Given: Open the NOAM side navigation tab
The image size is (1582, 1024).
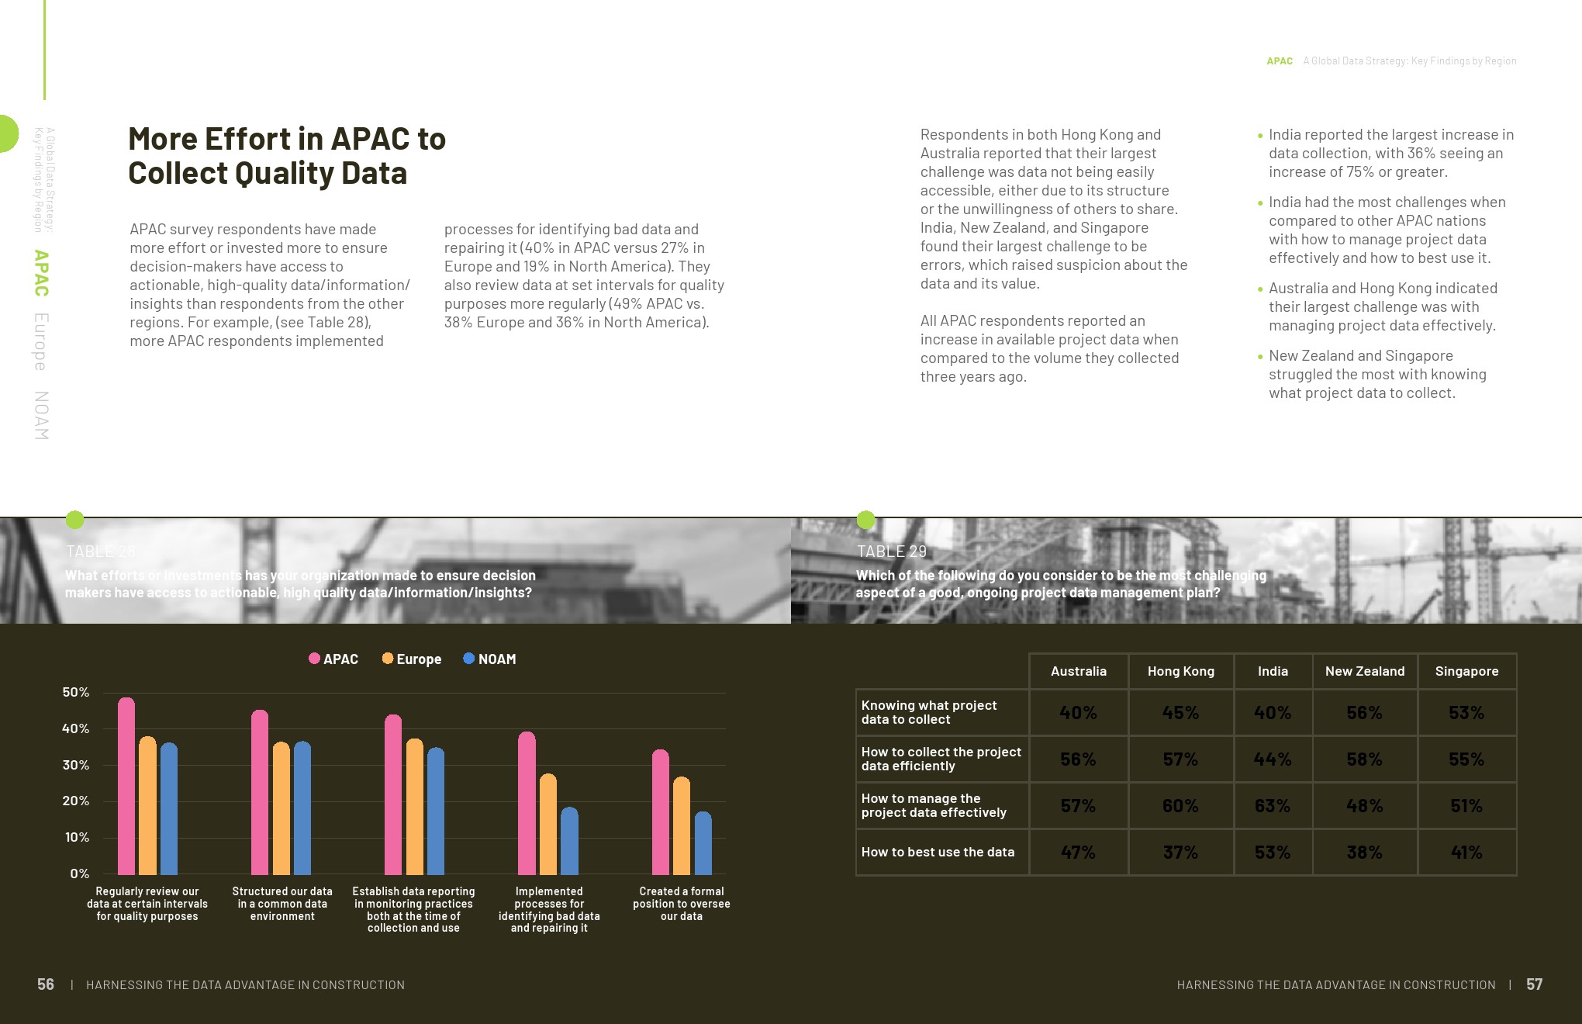Looking at the screenshot, I should [x=41, y=416].
